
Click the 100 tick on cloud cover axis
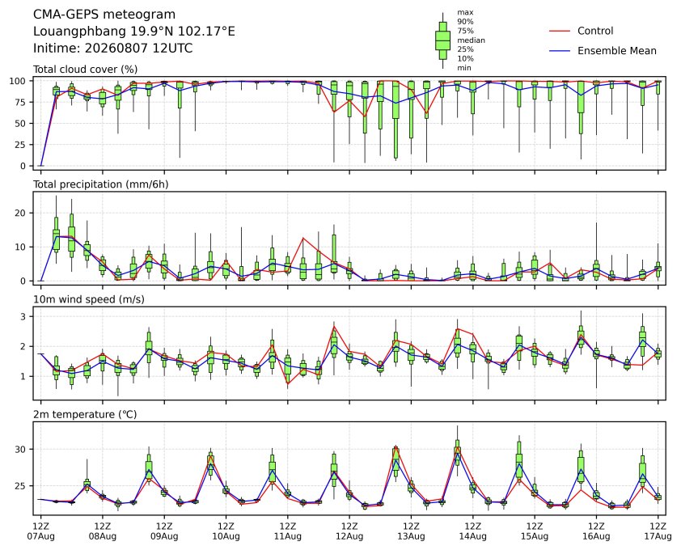point(19,81)
